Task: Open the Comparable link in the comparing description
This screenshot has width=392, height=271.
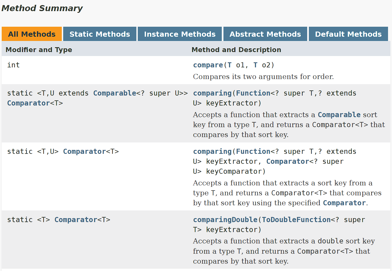Action: [x=339, y=115]
